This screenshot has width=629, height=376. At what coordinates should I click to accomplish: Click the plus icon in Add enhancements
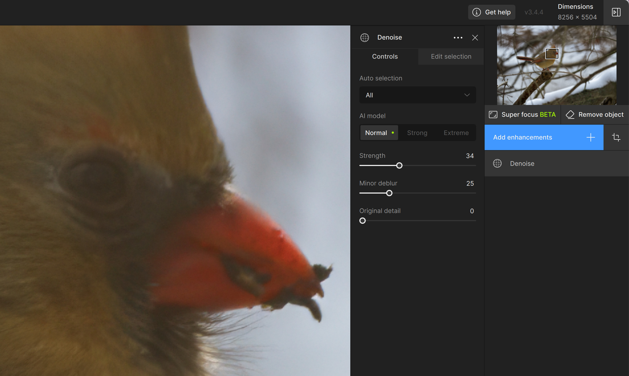pos(591,137)
